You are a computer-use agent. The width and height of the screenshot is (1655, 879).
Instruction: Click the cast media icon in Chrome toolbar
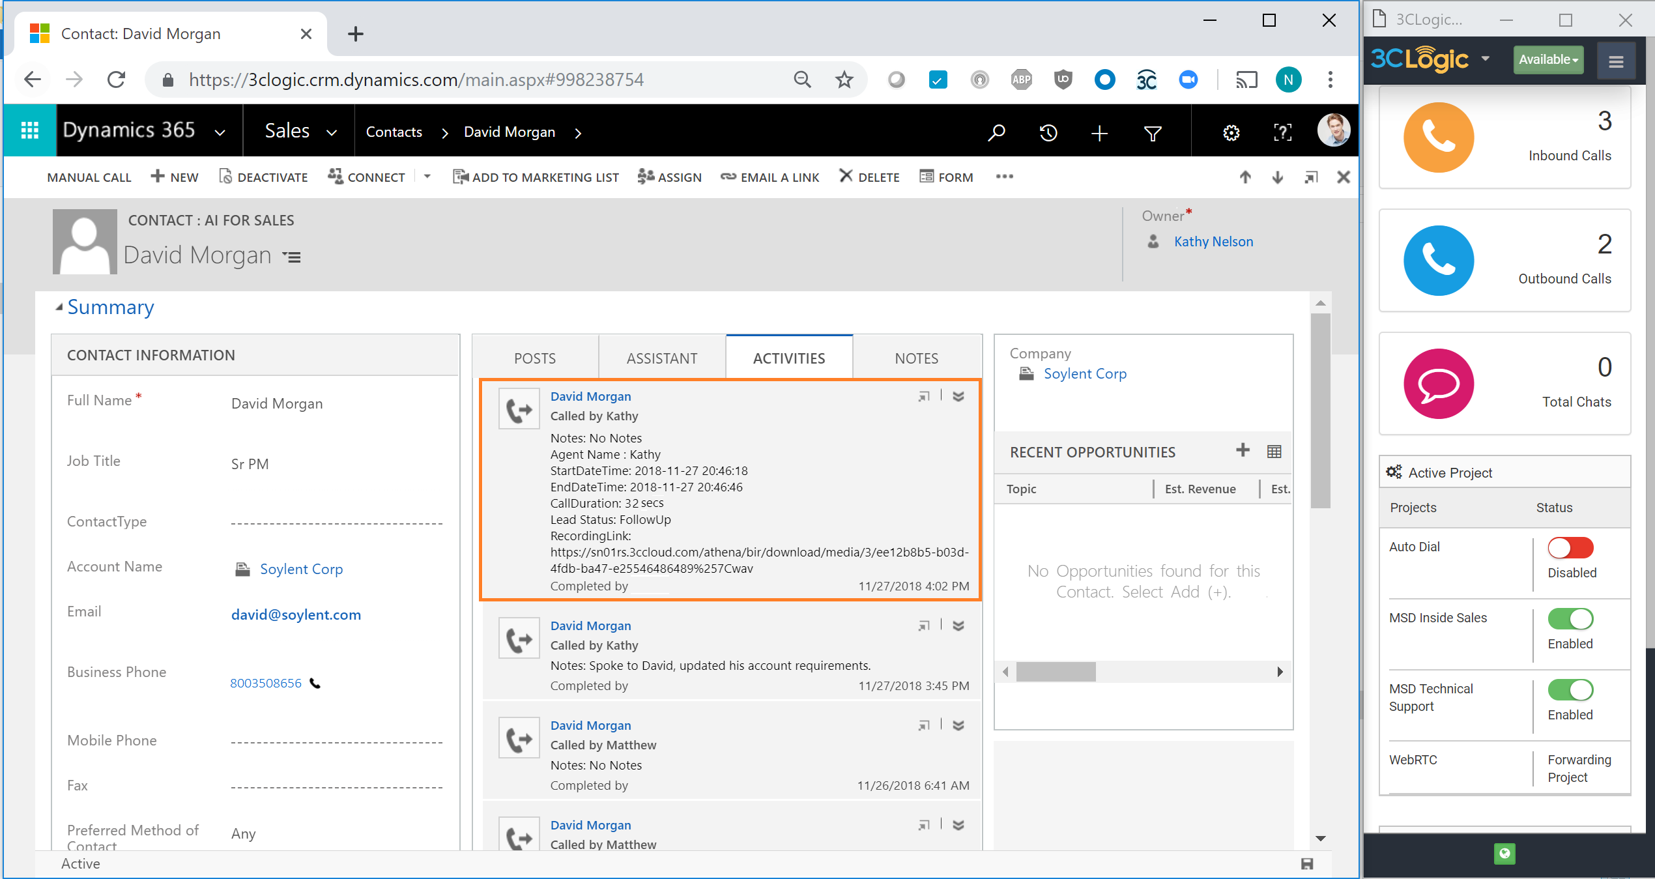click(1246, 80)
